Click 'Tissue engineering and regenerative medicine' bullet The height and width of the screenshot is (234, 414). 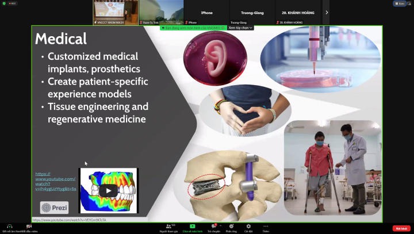click(98, 113)
